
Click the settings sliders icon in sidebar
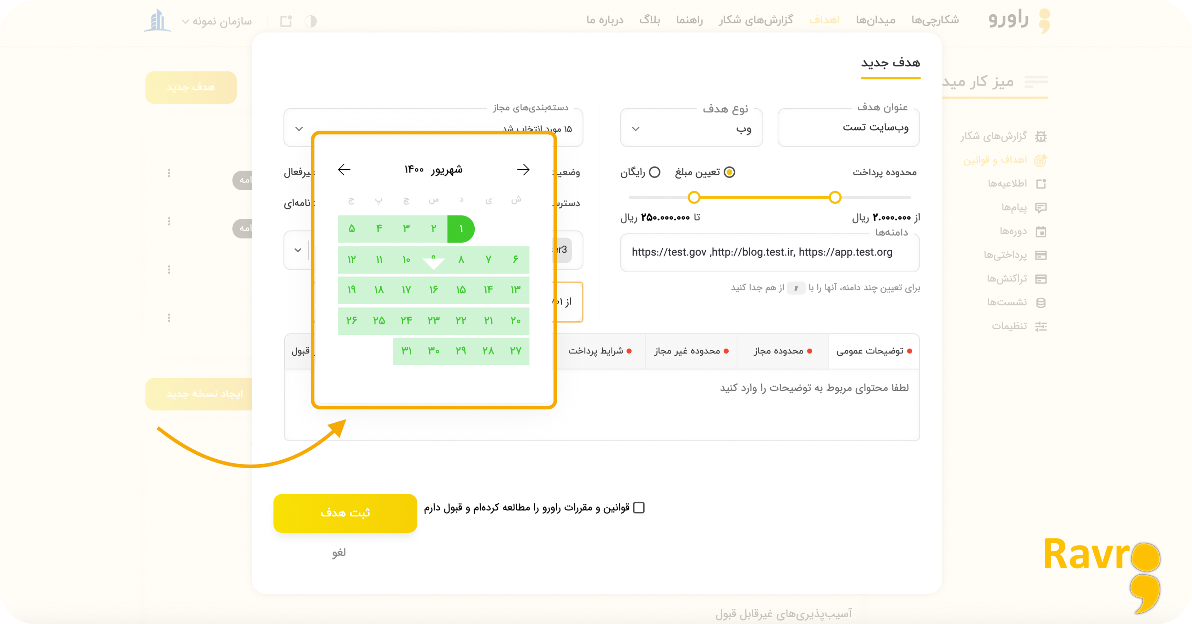[x=1041, y=326]
